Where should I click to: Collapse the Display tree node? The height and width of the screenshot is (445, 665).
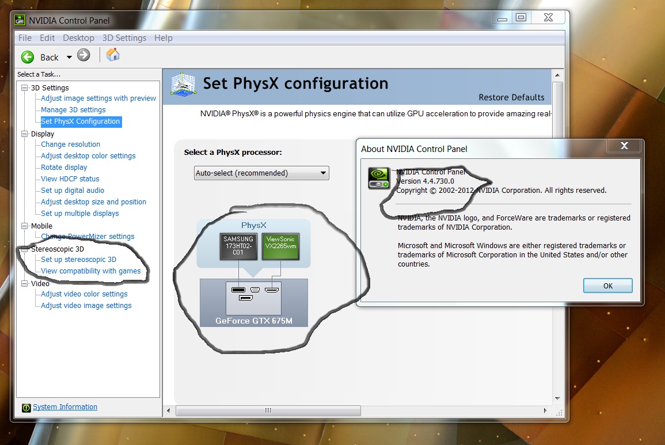tap(25, 134)
